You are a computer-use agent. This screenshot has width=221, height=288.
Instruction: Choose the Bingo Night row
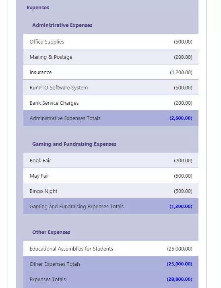[x=111, y=191]
